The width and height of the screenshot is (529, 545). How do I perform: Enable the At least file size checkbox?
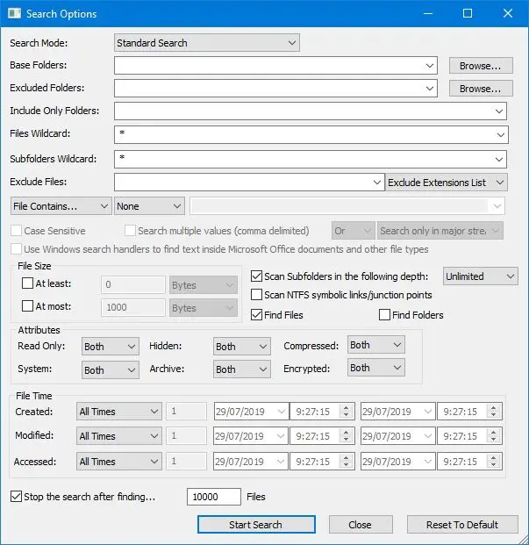coord(27,283)
